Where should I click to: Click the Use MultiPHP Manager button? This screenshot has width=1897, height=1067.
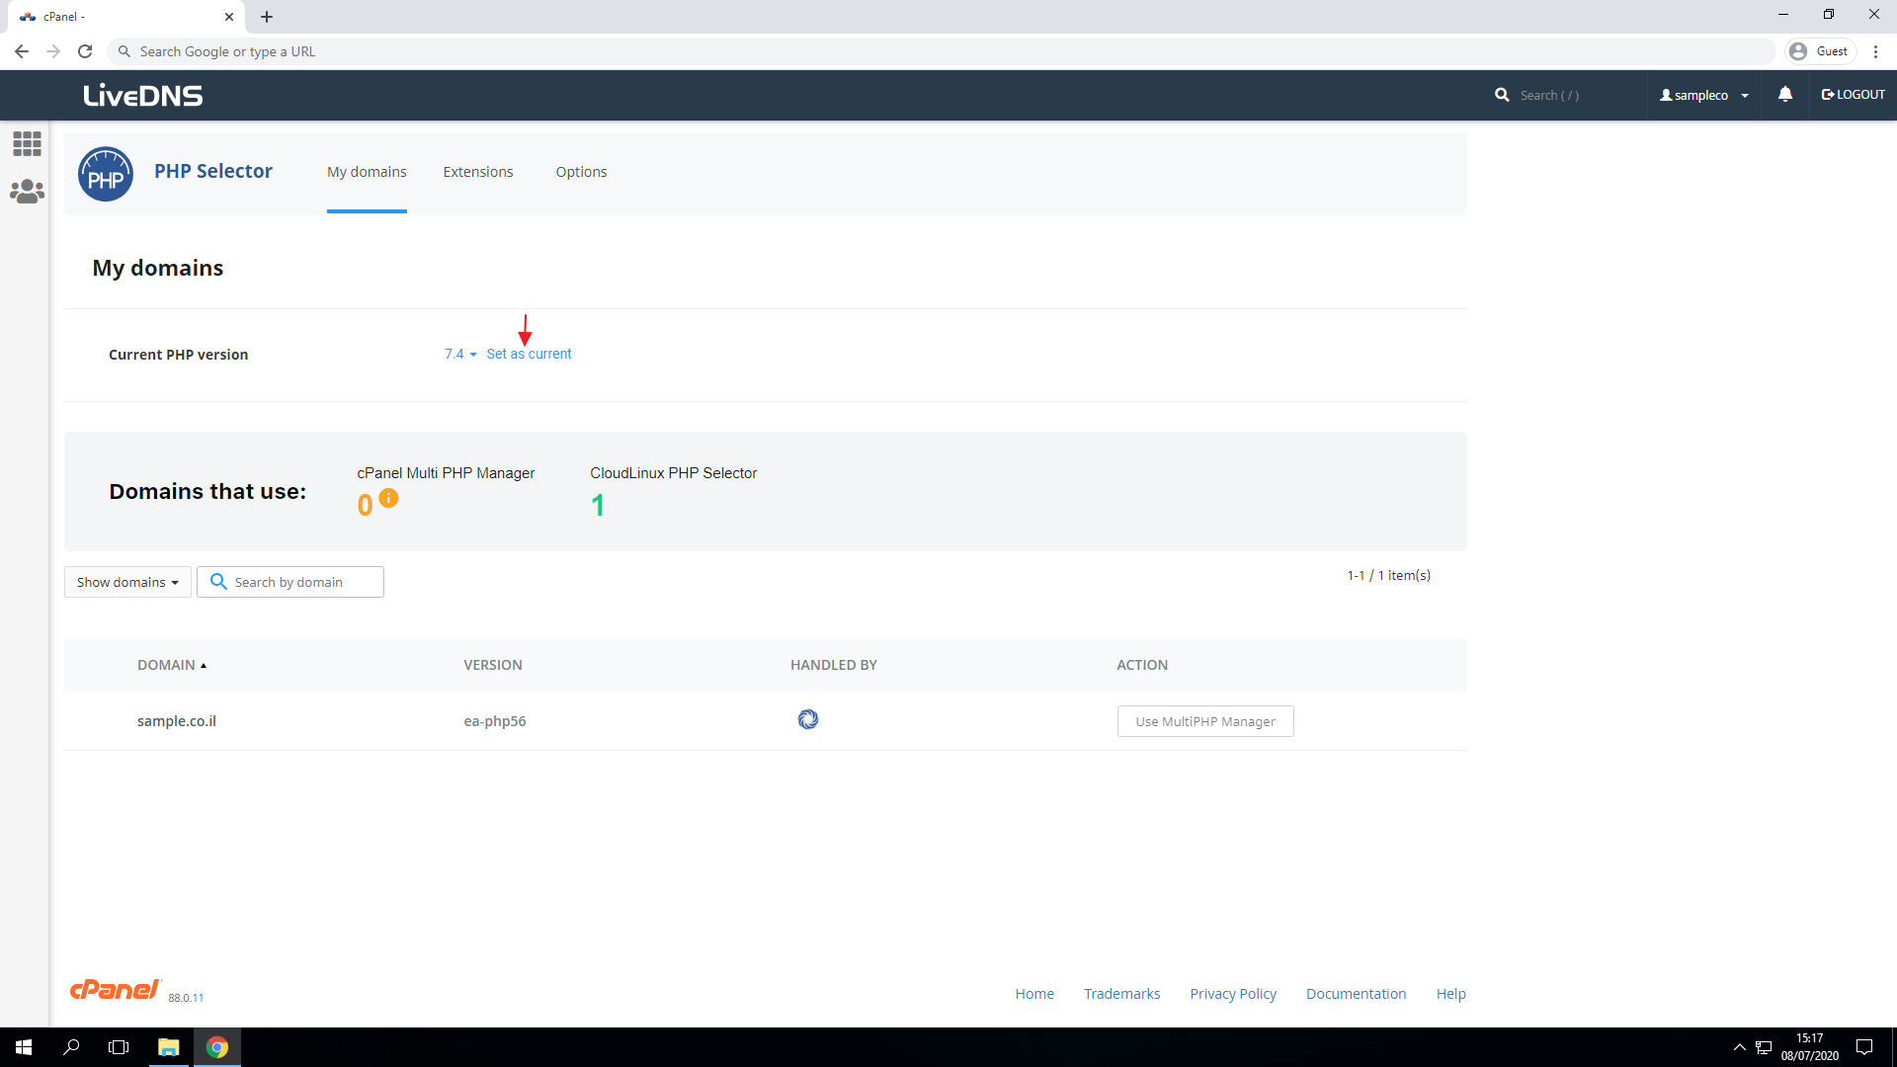click(1205, 721)
